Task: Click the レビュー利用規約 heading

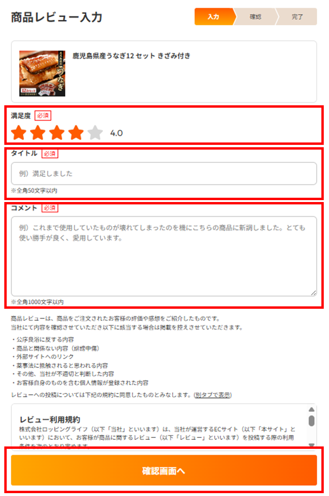Action: pyautogui.click(x=50, y=419)
